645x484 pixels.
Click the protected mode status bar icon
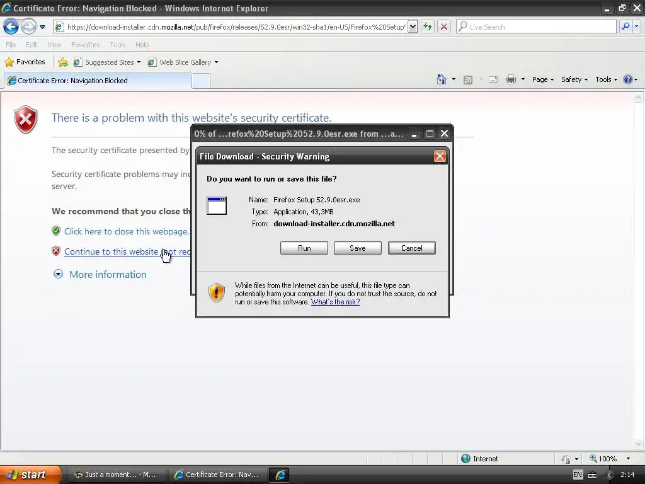[x=566, y=459]
